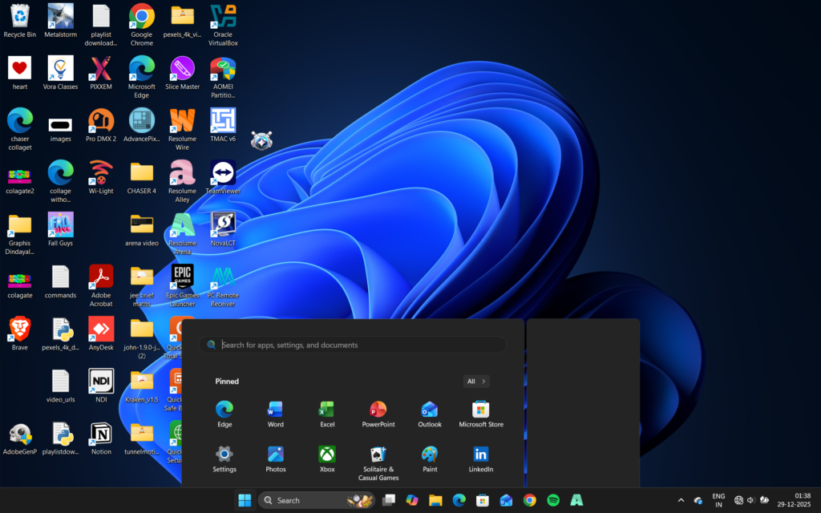Open Copilot from the taskbar
The width and height of the screenshot is (821, 513).
point(412,500)
